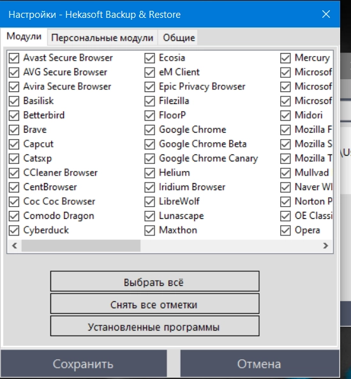Viewport: 351px width, 379px height.
Task: Uncheck the Basilisk module
Action: pos(14,101)
